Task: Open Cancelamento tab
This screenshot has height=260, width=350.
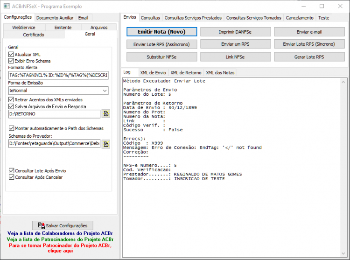Action: coord(300,18)
